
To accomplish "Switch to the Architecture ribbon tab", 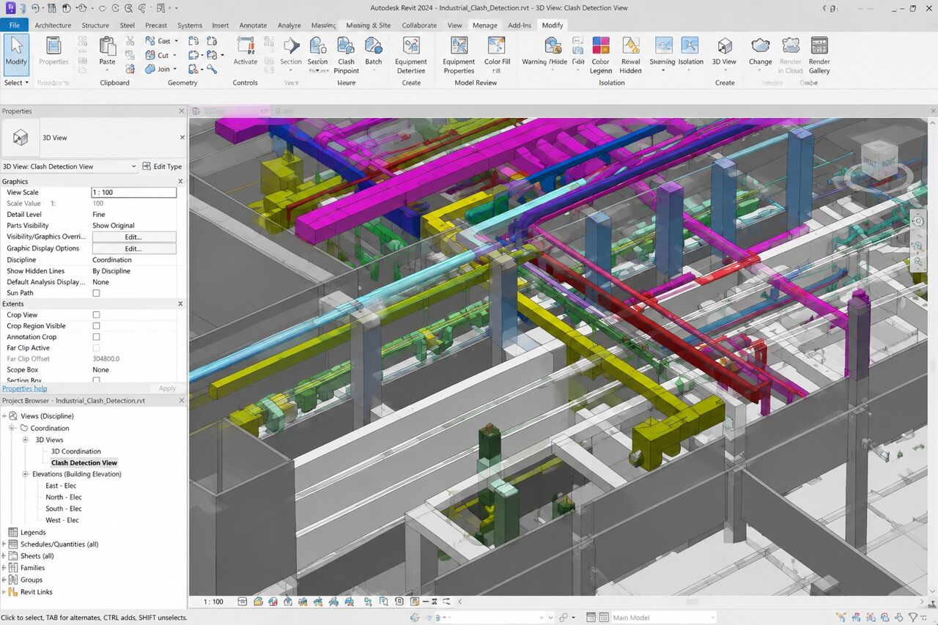I will (x=53, y=25).
